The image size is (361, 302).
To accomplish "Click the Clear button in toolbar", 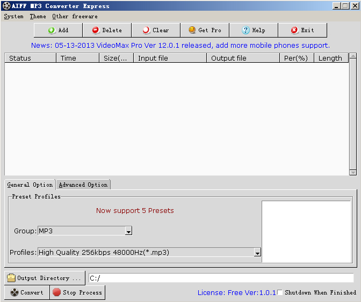I will pyautogui.click(x=156, y=30).
